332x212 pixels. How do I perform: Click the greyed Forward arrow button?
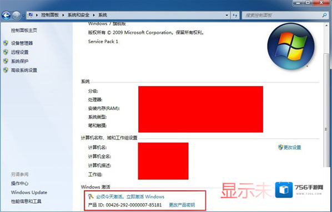16,15
